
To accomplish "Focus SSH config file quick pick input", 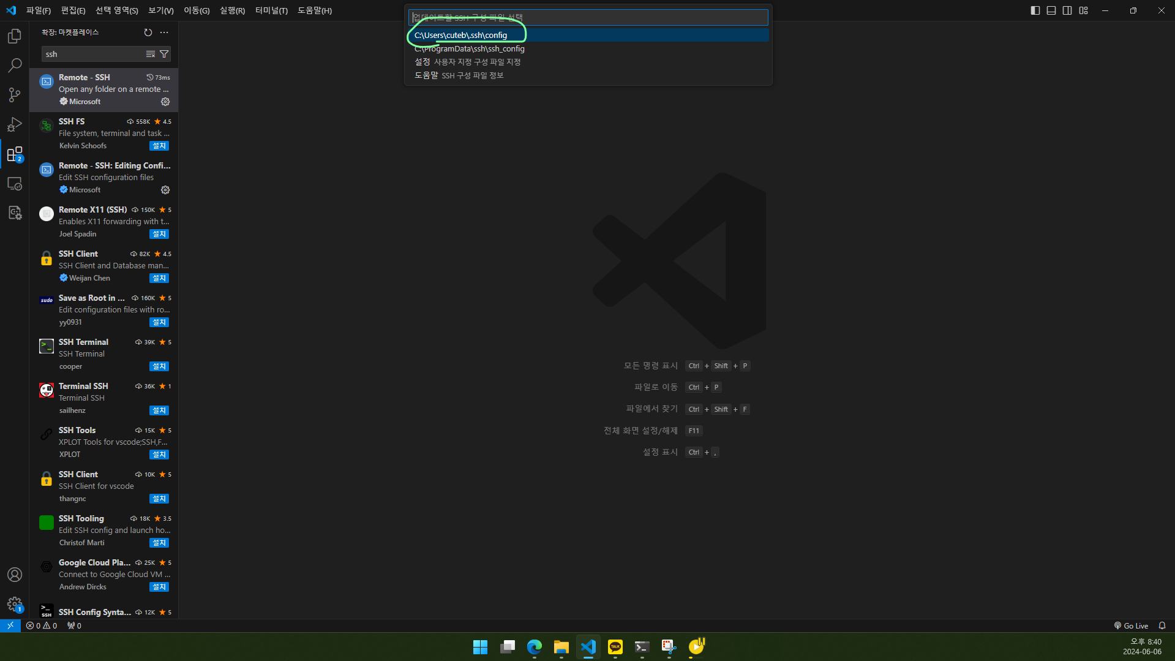I will point(588,17).
